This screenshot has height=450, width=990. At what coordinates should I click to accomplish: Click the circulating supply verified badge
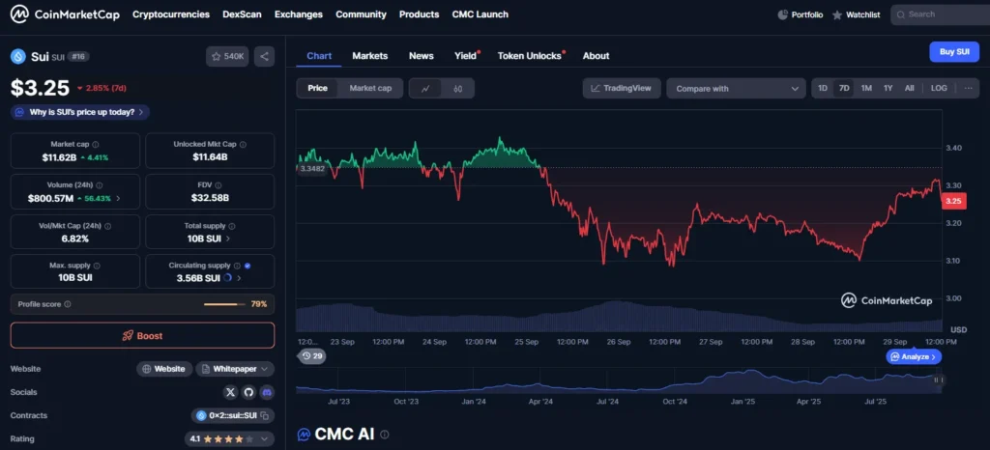(247, 266)
